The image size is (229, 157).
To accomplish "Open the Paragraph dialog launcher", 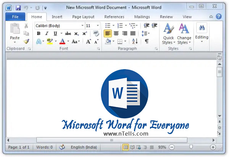I will point(156,49).
